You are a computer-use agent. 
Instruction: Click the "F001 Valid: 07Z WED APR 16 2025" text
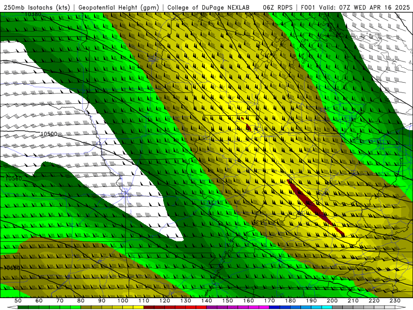(x=355, y=8)
